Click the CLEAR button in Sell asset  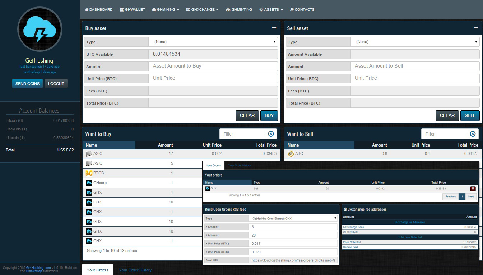pos(447,115)
